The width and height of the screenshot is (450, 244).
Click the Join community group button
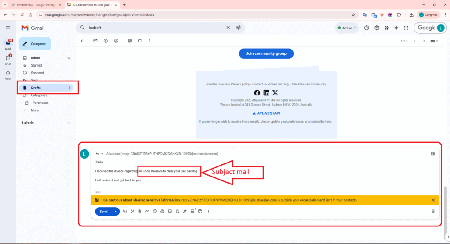(x=266, y=53)
